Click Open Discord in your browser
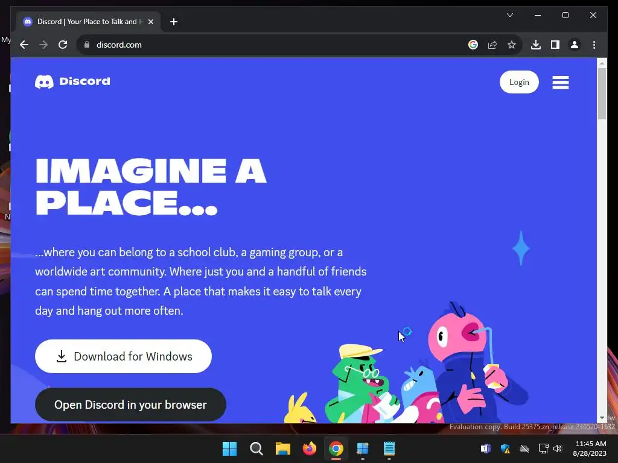618x463 pixels. coord(130,405)
